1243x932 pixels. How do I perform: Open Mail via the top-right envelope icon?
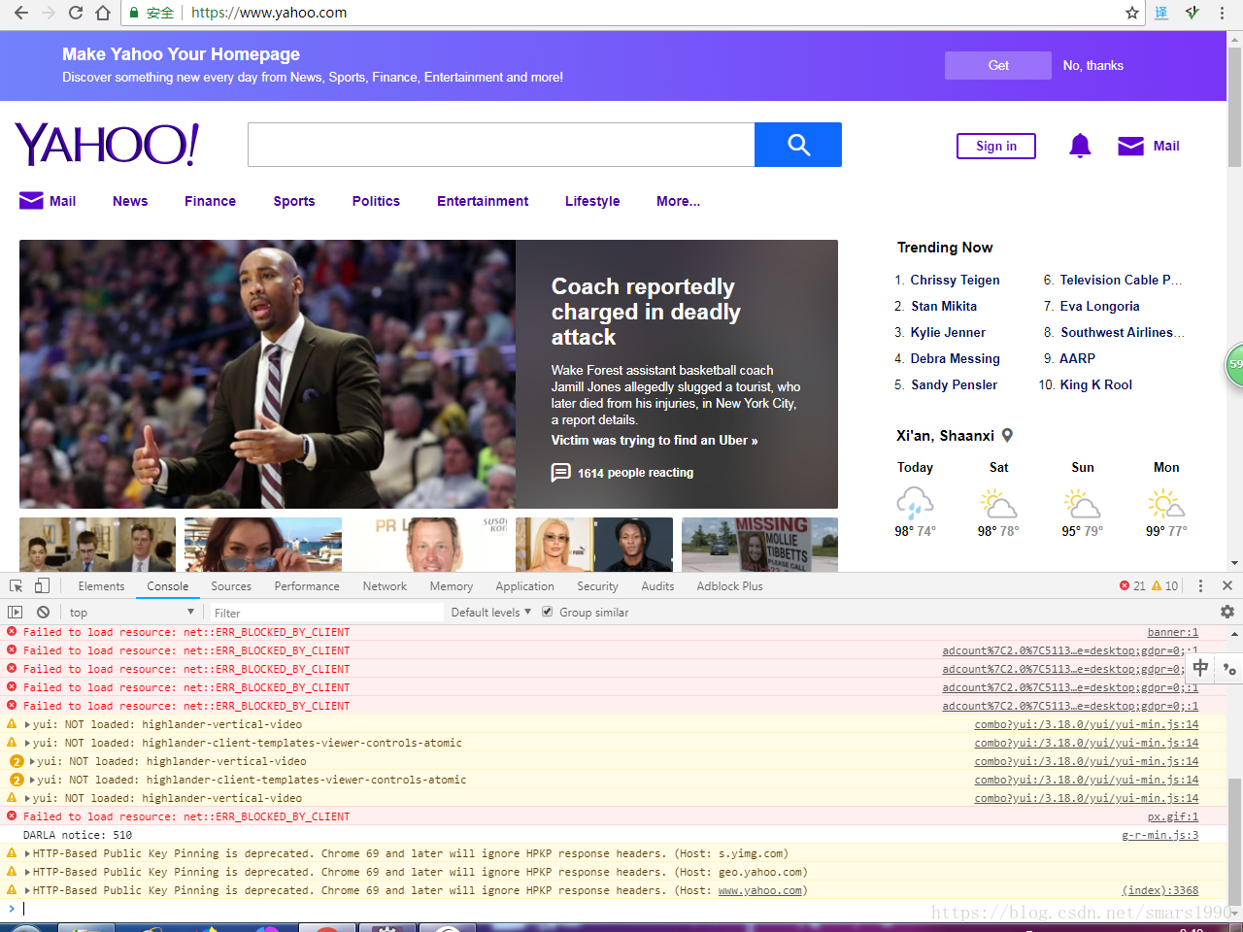[1130, 146]
